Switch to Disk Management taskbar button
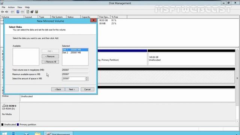The width and height of the screenshot is (240, 135). pos(58,133)
